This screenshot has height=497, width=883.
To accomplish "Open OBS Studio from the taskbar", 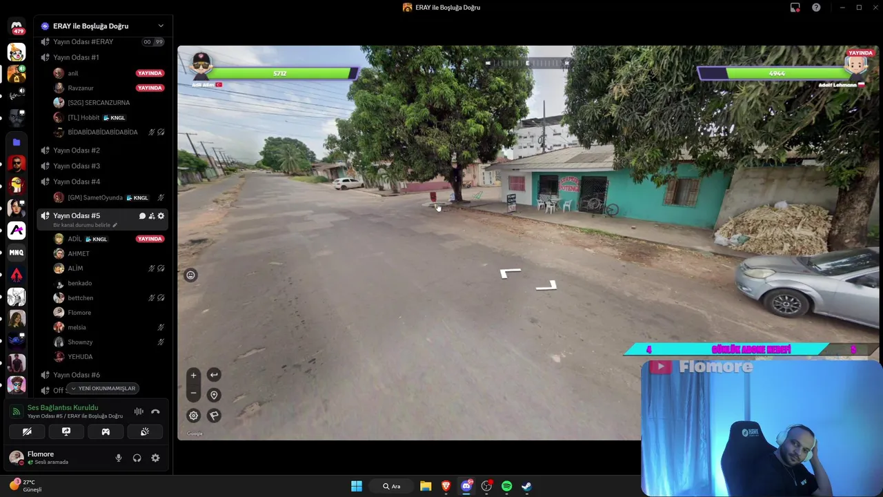I will click(486, 486).
